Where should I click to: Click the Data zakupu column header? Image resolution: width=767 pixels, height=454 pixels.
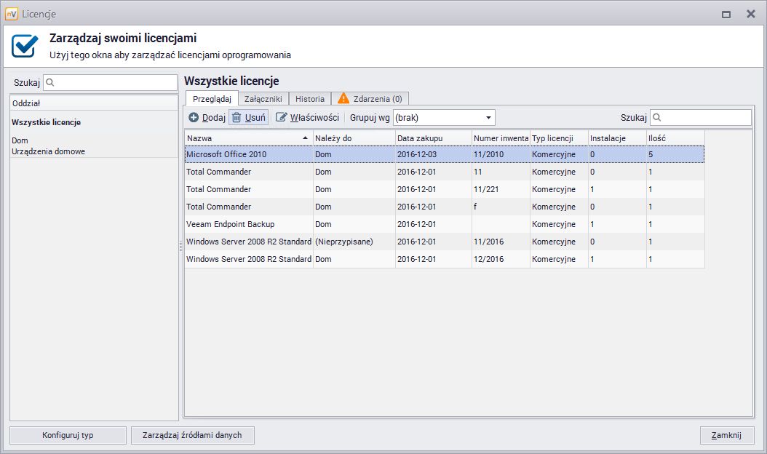click(434, 138)
